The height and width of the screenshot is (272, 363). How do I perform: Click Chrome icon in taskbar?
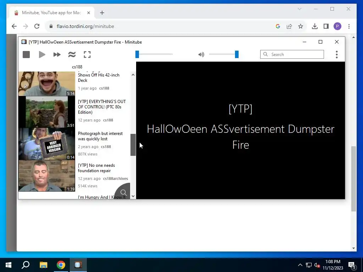coord(61,265)
